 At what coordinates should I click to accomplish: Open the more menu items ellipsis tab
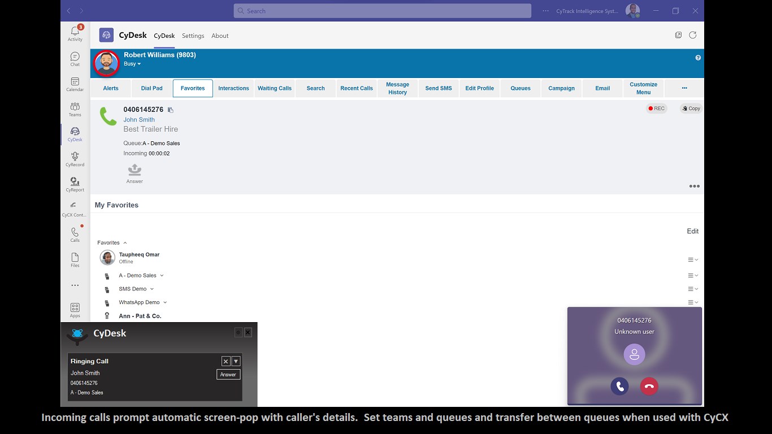[684, 88]
